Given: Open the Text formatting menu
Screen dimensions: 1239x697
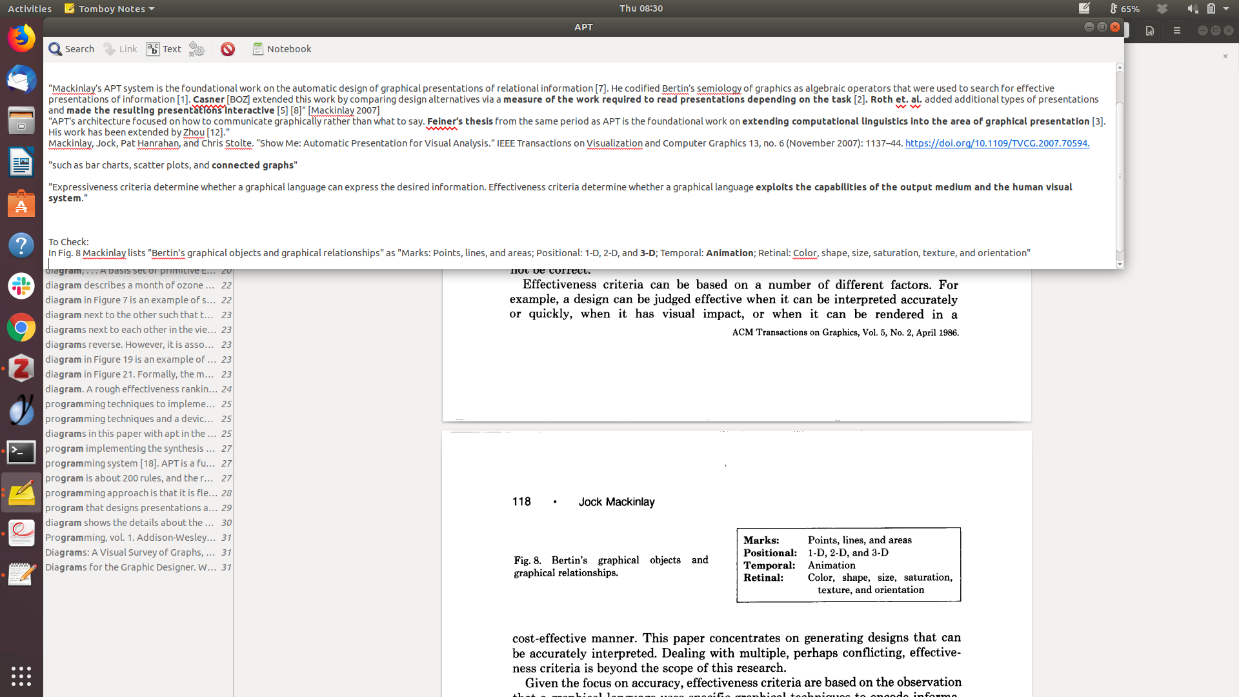Looking at the screenshot, I should tap(164, 49).
